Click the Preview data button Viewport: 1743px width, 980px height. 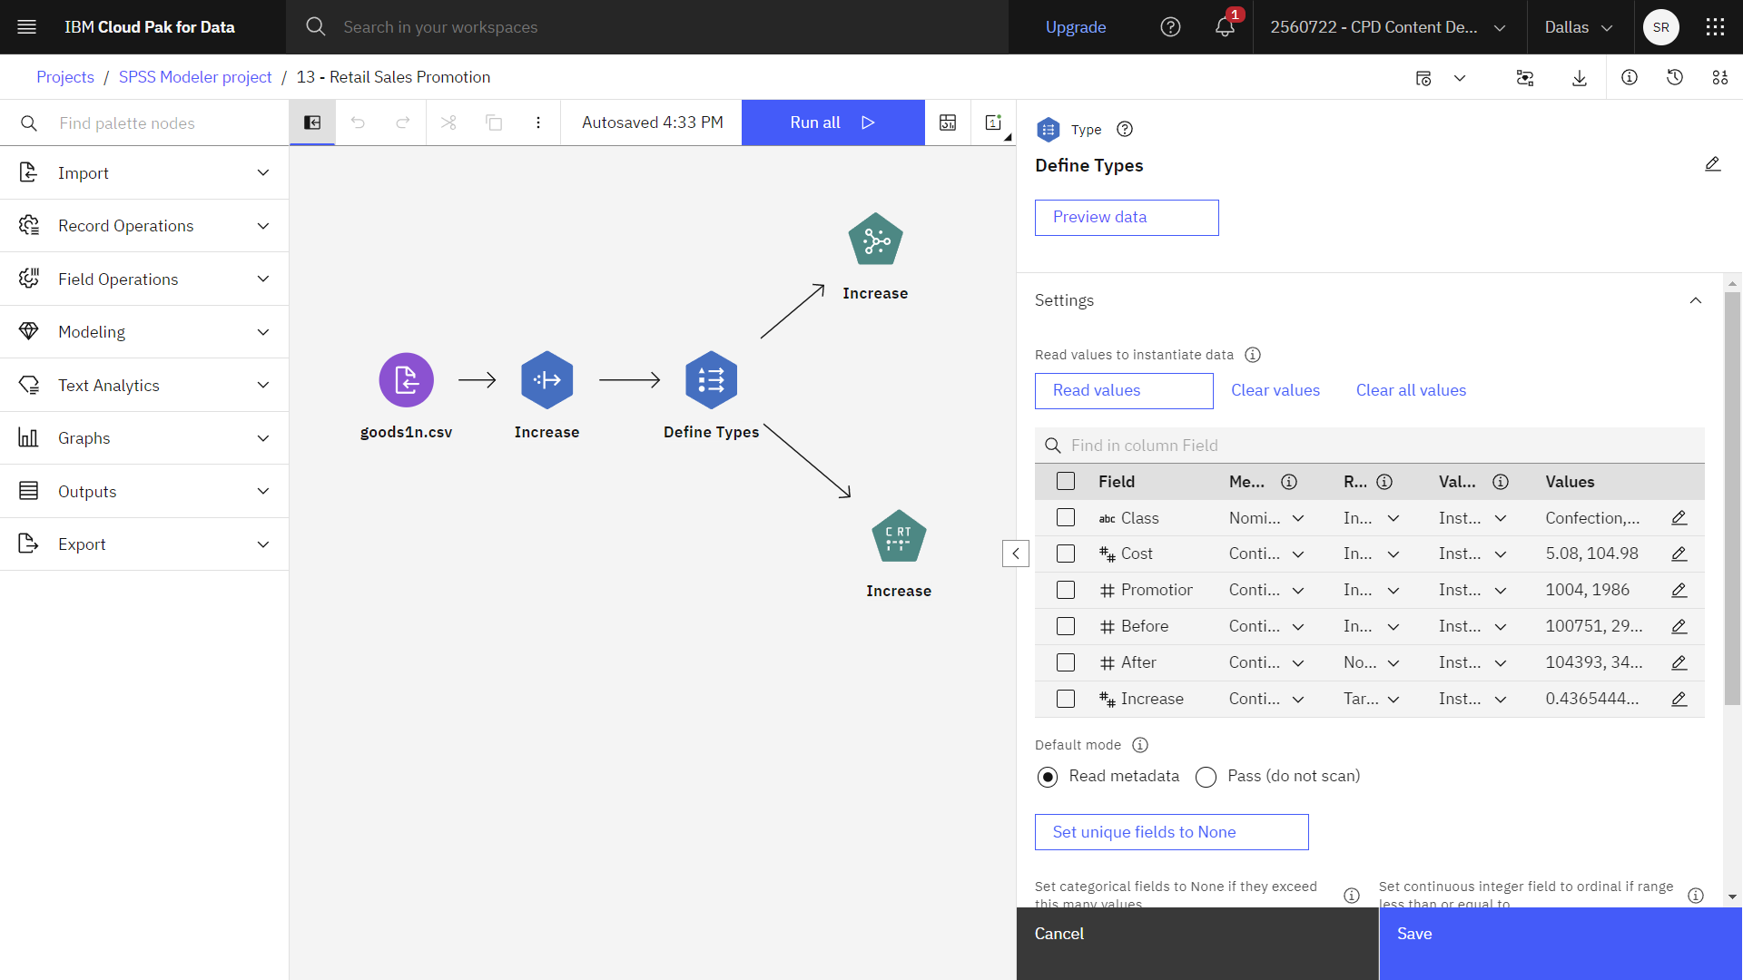[x=1127, y=218]
